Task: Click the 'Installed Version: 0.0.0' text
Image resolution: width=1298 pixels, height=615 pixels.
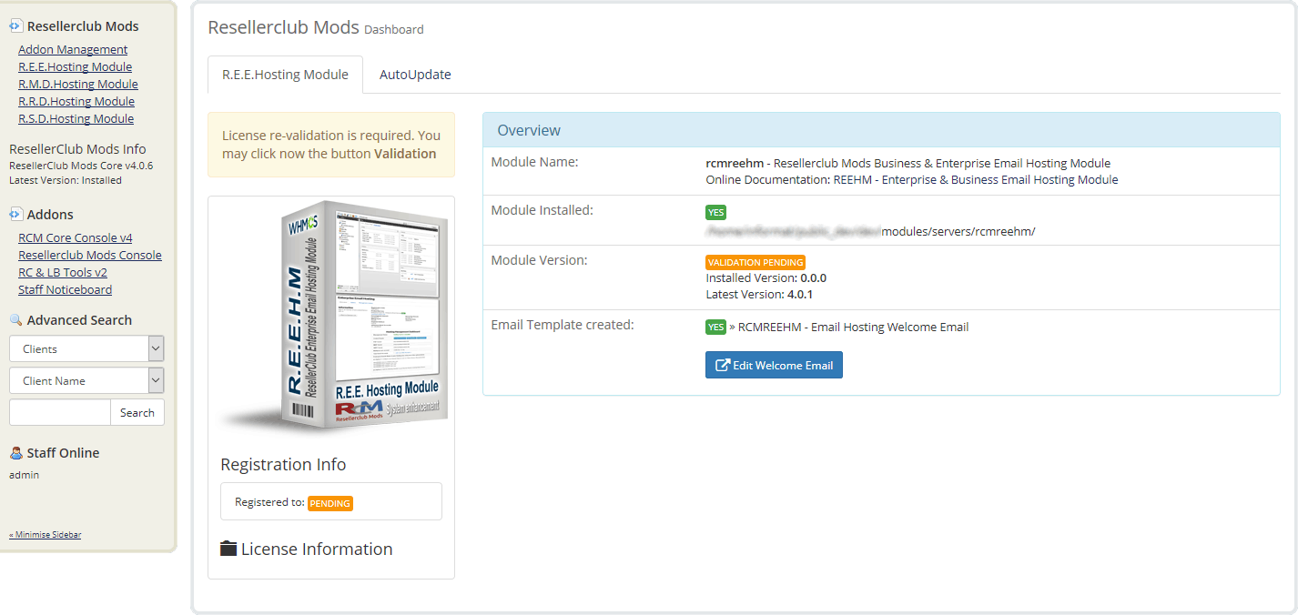Action: [x=766, y=278]
